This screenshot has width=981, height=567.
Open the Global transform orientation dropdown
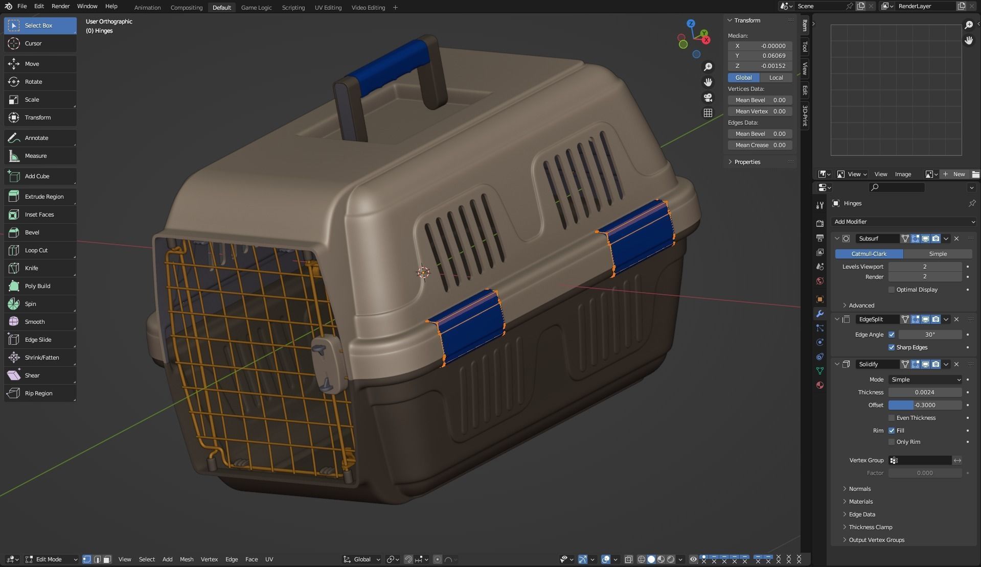[x=362, y=559]
